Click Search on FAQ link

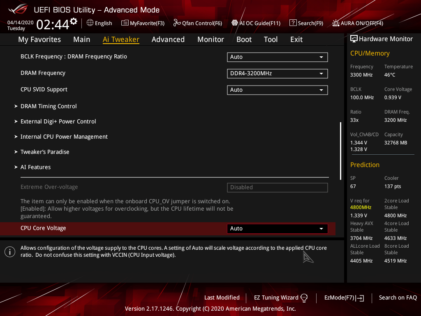pos(398,297)
